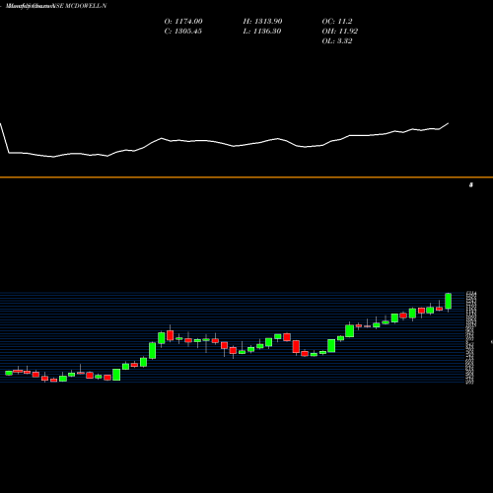This screenshot has height=493, width=493.
Task: Click the low value L: 1136.30
Action: pyautogui.click(x=262, y=32)
